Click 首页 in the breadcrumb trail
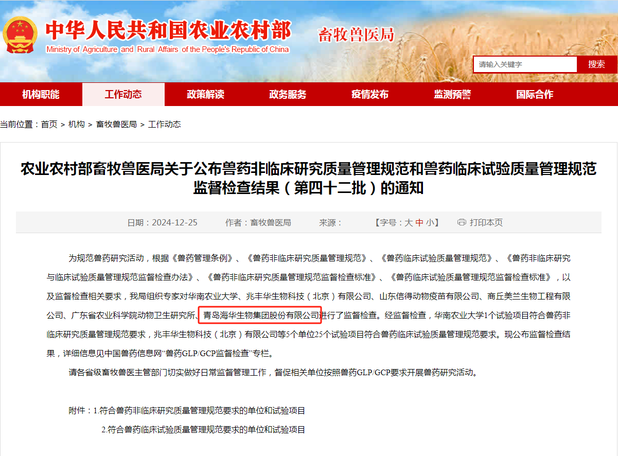Viewport: 618px width, 456px height. point(49,124)
